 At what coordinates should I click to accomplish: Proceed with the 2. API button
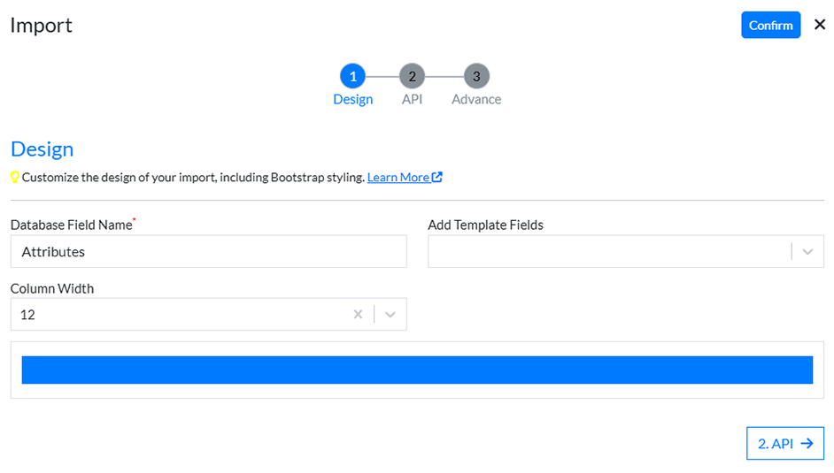pyautogui.click(x=784, y=444)
